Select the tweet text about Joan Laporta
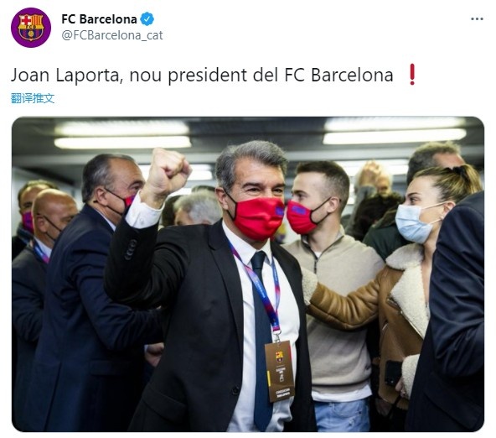This screenshot has height=438, width=496. click(x=202, y=76)
